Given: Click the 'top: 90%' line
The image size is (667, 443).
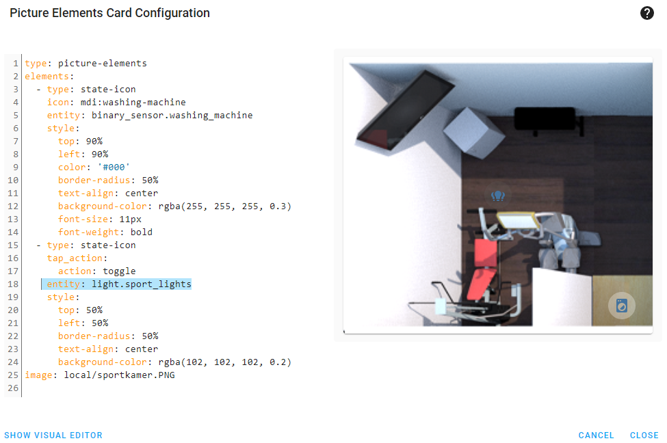Looking at the screenshot, I should tap(81, 141).
